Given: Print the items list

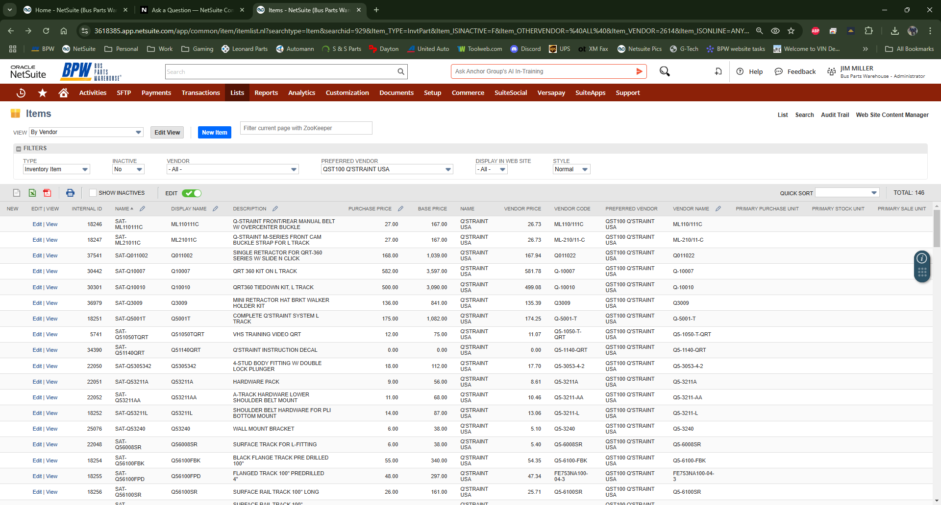Looking at the screenshot, I should pos(70,193).
